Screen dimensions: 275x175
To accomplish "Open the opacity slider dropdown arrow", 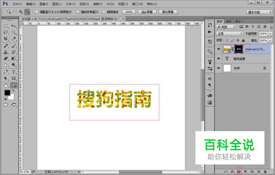I will point(270,34).
